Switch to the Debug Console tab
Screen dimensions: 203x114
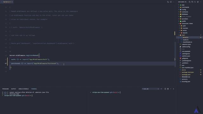click(23, 89)
